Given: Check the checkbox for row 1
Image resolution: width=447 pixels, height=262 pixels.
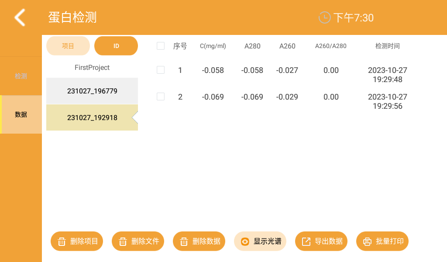Looking at the screenshot, I should pyautogui.click(x=161, y=70).
